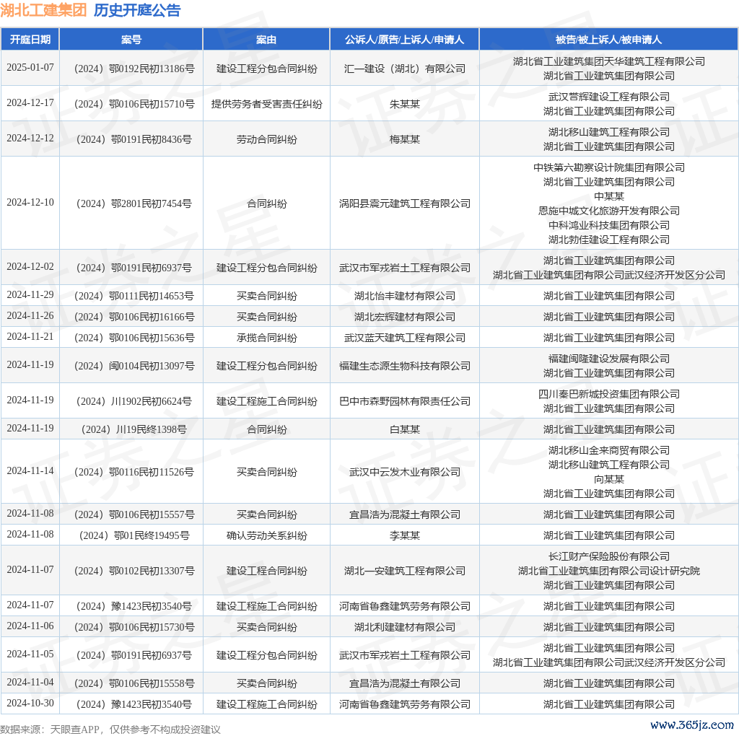Click defendant 湖北省工业建筑集团天华建筑工程有限公司
This screenshot has height=736, width=739.
609,62
